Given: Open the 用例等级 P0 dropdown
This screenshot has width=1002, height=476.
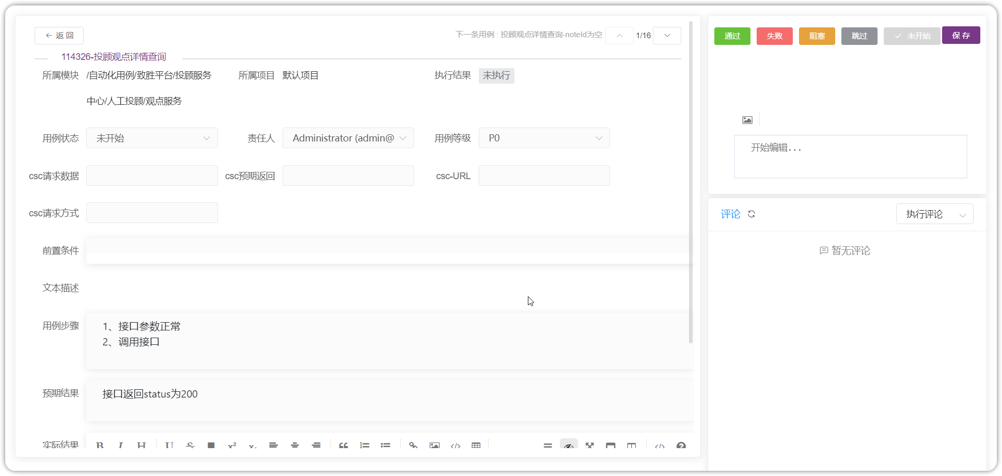Looking at the screenshot, I should click(544, 138).
